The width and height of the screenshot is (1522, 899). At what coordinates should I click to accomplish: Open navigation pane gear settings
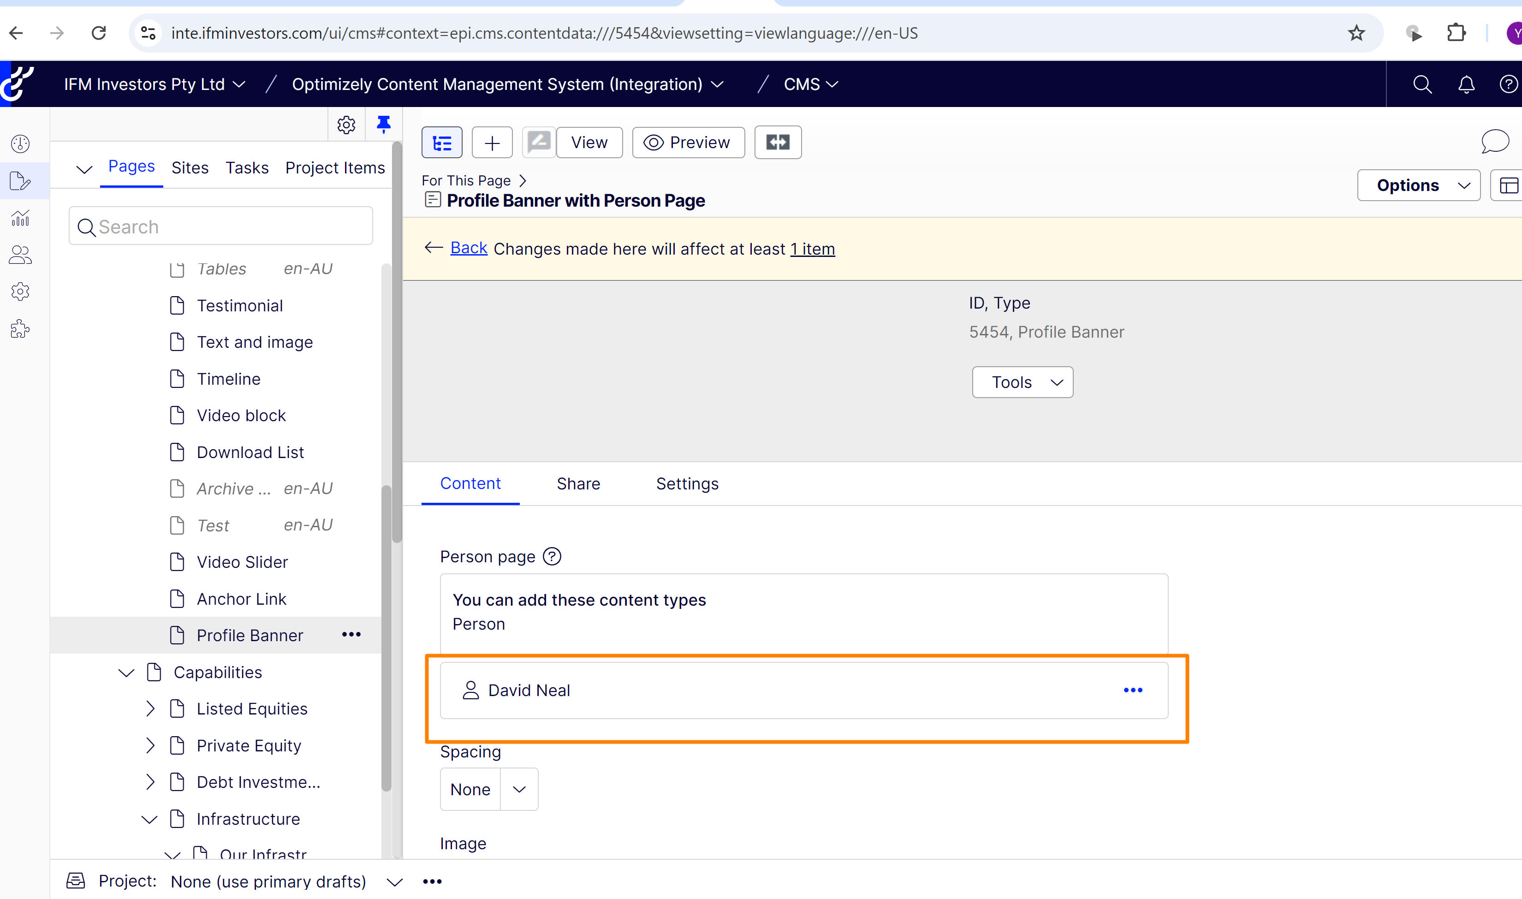[346, 125]
